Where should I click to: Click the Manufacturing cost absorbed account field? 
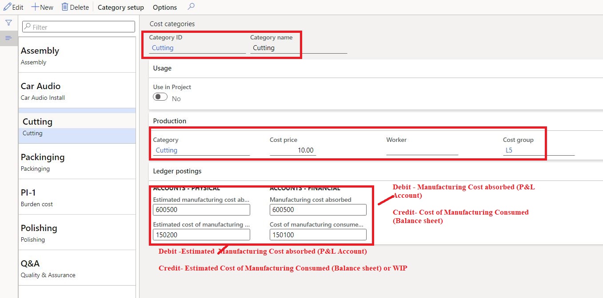click(318, 210)
